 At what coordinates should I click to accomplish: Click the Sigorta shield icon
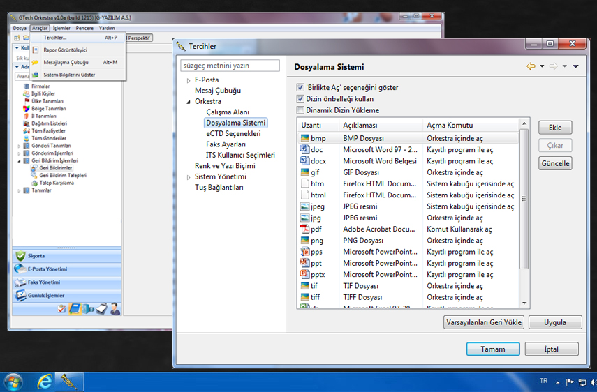click(x=20, y=256)
